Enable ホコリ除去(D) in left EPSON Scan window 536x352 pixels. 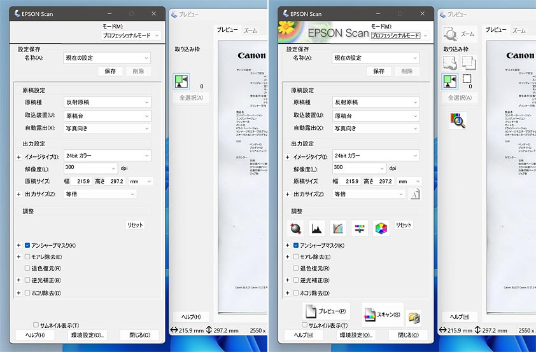tap(27, 293)
